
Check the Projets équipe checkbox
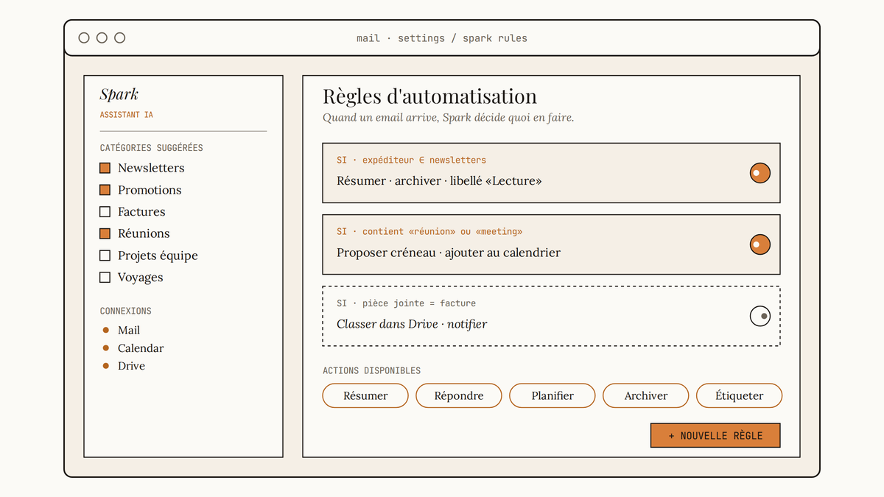[105, 255]
